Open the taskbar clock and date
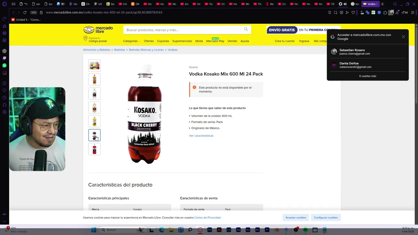418x235 pixels. point(407,230)
